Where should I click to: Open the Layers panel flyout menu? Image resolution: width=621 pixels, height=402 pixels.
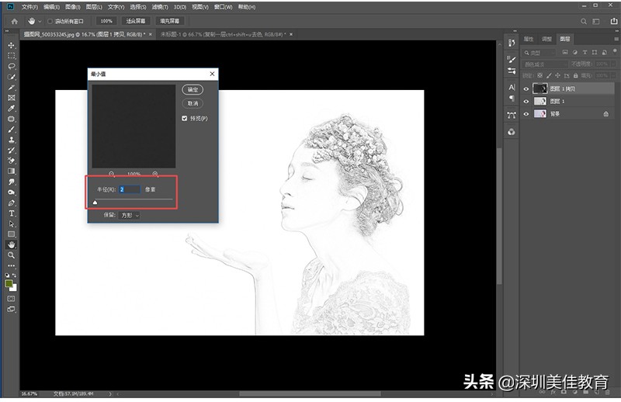(x=616, y=39)
